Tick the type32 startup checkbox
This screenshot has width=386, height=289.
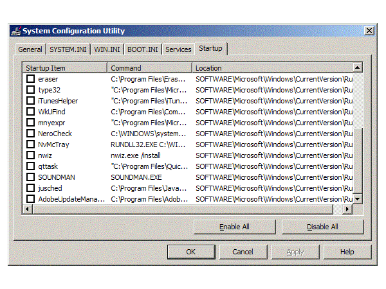tap(30, 90)
